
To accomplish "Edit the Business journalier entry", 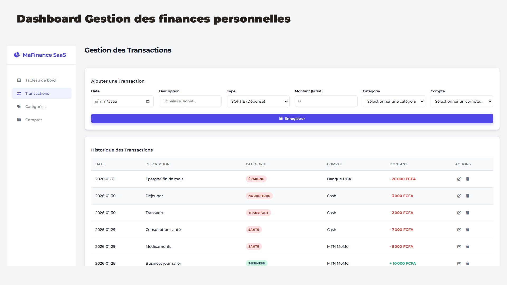I will click(x=459, y=263).
